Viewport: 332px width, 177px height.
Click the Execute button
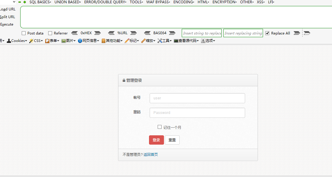[7, 24]
